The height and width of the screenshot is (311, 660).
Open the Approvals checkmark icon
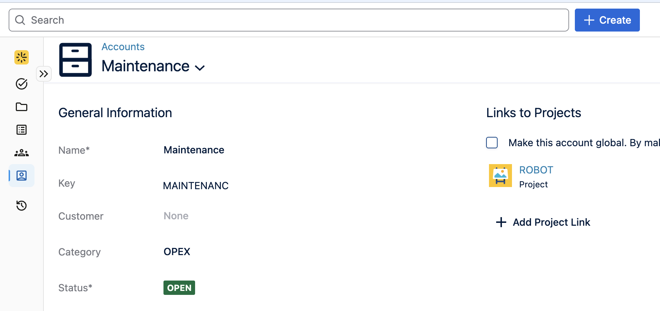coord(21,84)
